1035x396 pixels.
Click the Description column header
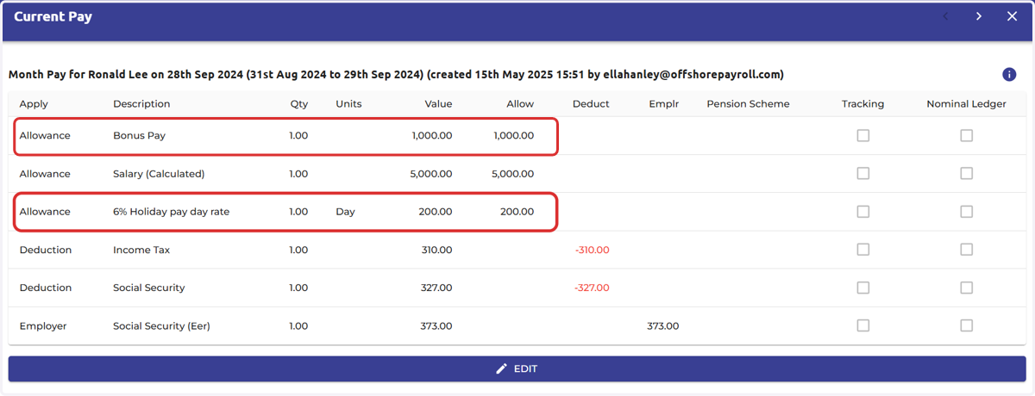[x=141, y=104]
